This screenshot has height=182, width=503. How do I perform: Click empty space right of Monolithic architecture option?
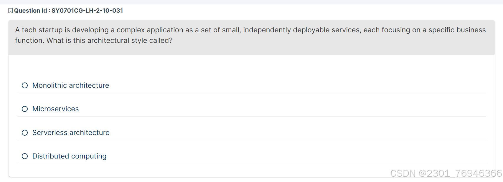click(x=265, y=85)
